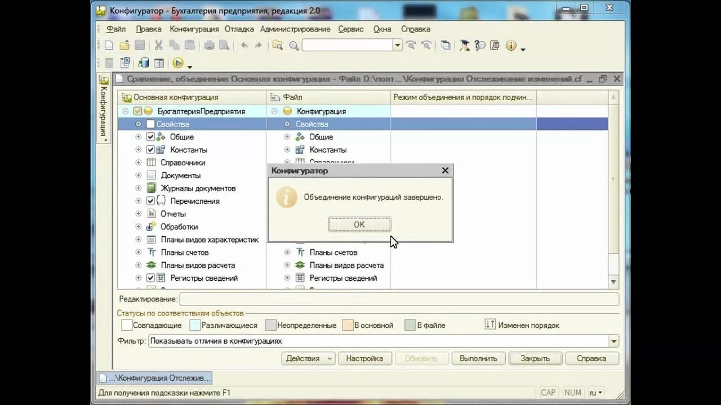Viewport: 721px width, 405px height.
Task: Expand Справочники in main configuration
Action: coord(139,163)
